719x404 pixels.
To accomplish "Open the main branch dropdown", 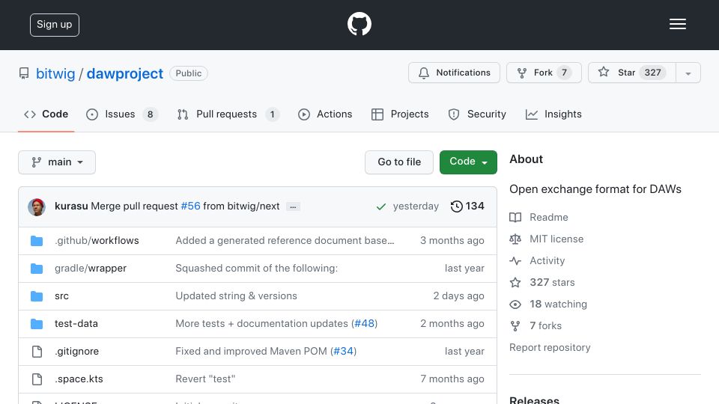I will 57,162.
